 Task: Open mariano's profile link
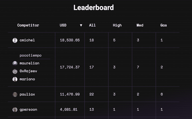27,79
